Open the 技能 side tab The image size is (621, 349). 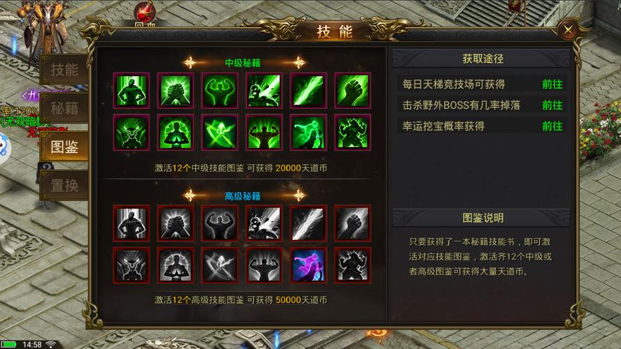64,70
